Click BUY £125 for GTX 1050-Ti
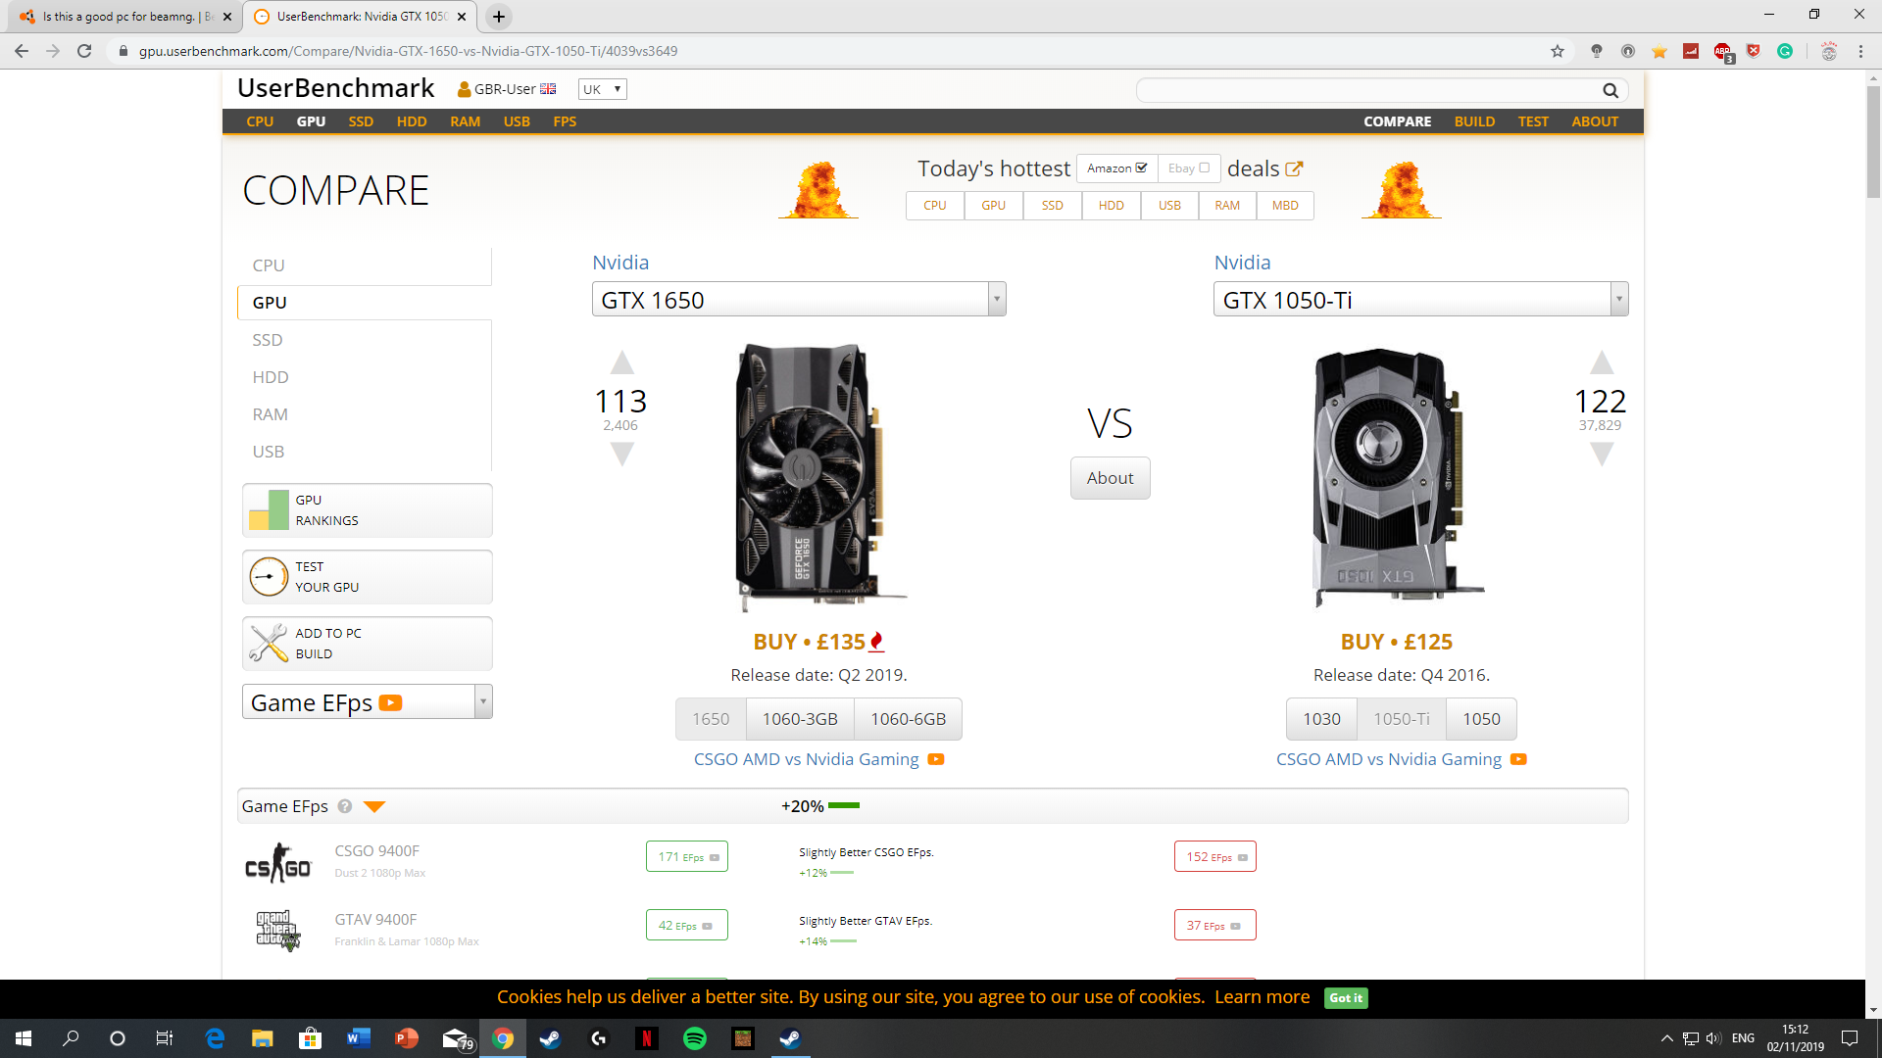 pyautogui.click(x=1396, y=642)
